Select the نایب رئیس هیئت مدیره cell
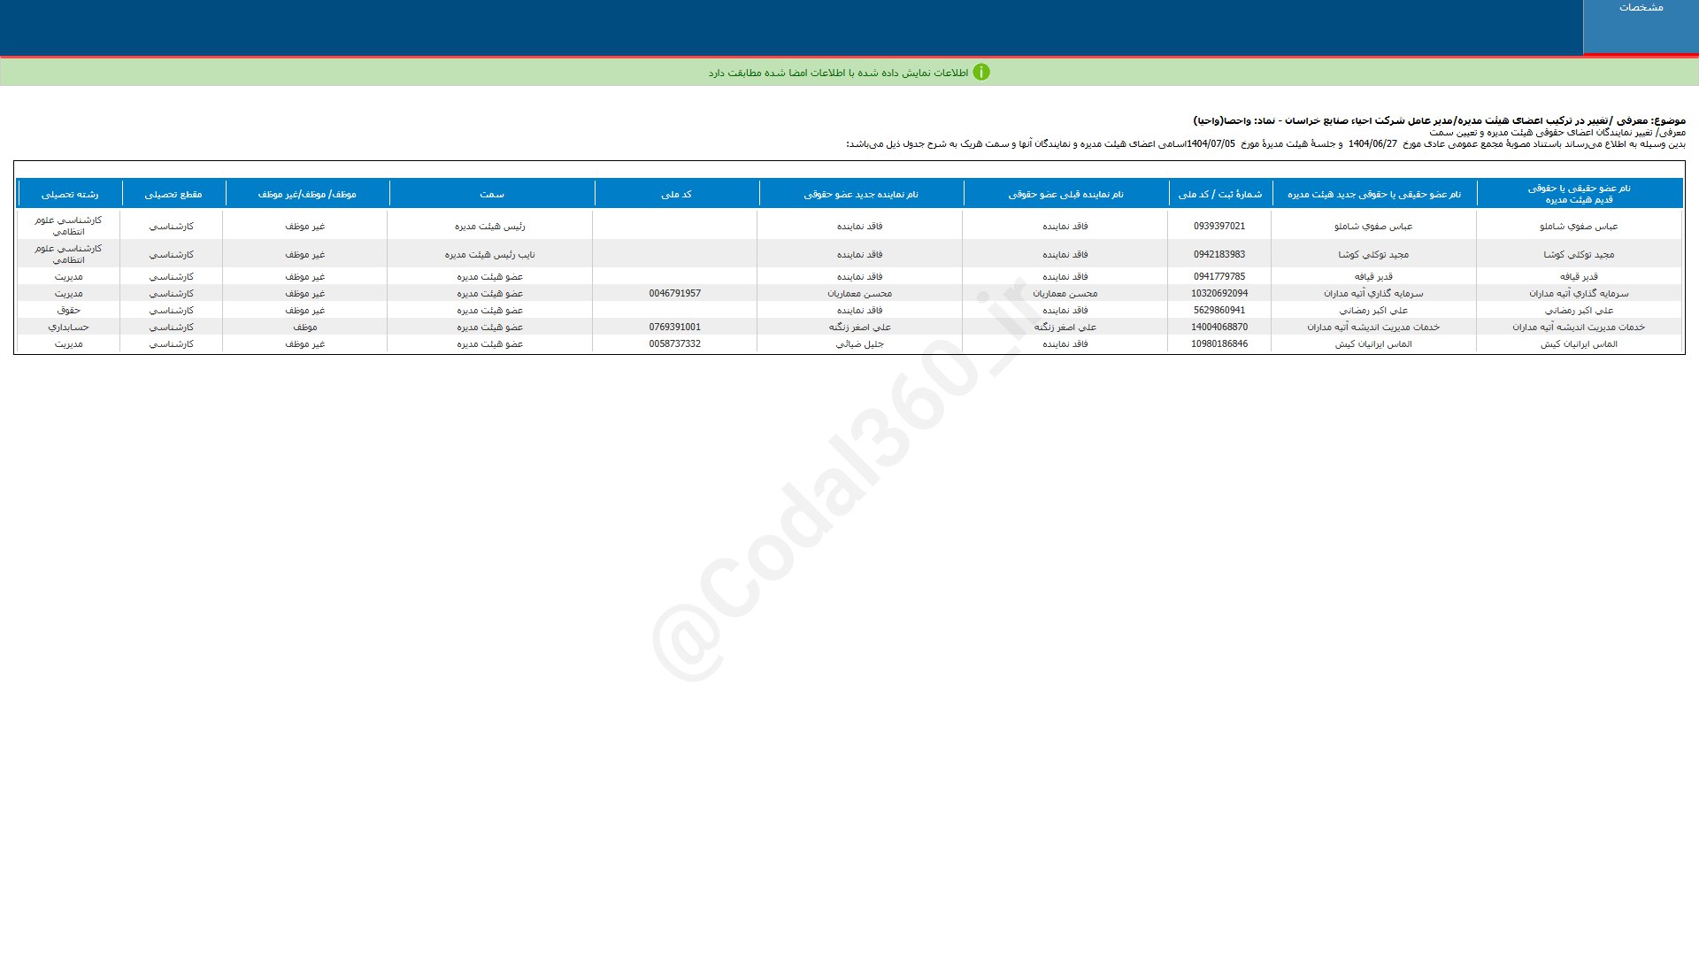1699x956 pixels. click(489, 255)
